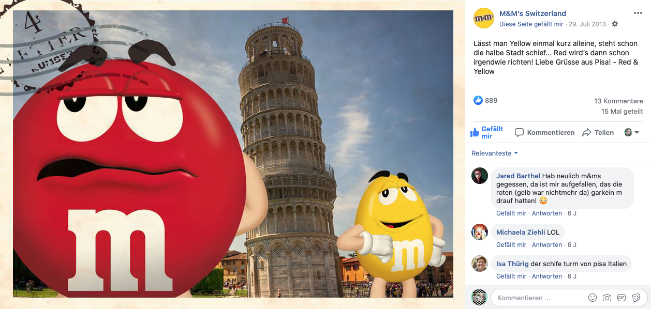The width and height of the screenshot is (651, 309).
Task: Toggle Gefällt mir on Jared Barthel's comment
Action: (x=511, y=213)
